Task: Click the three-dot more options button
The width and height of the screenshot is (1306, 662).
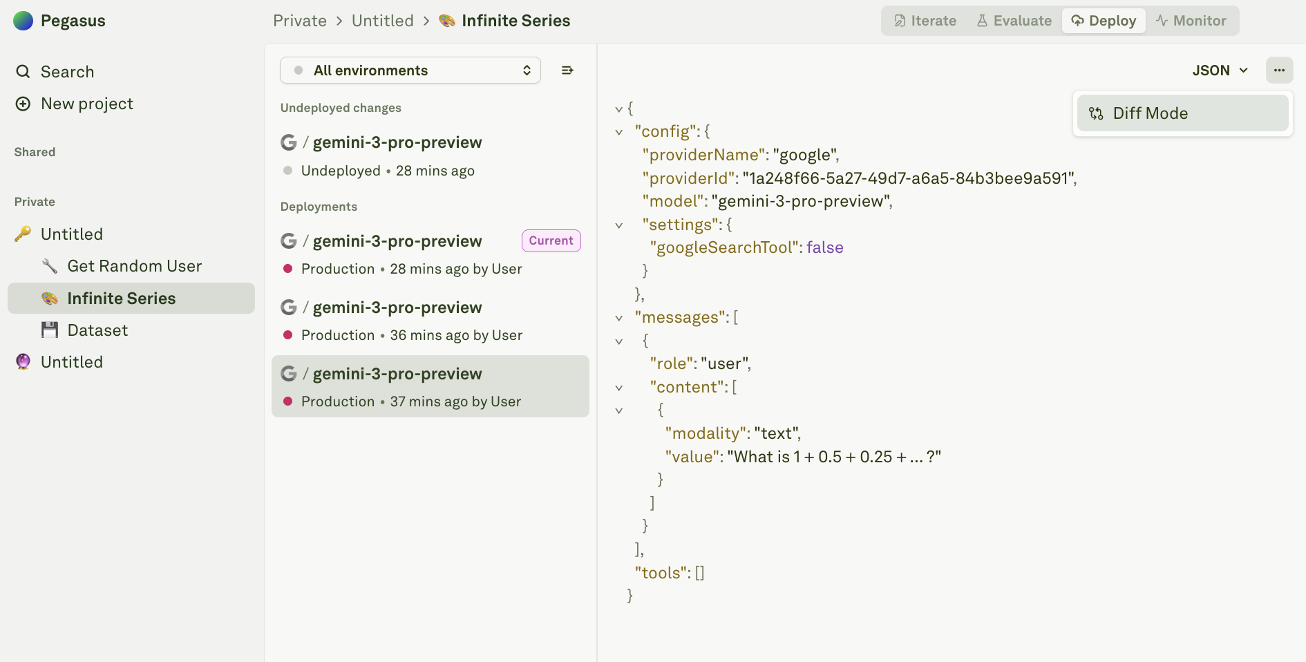Action: [x=1280, y=70]
